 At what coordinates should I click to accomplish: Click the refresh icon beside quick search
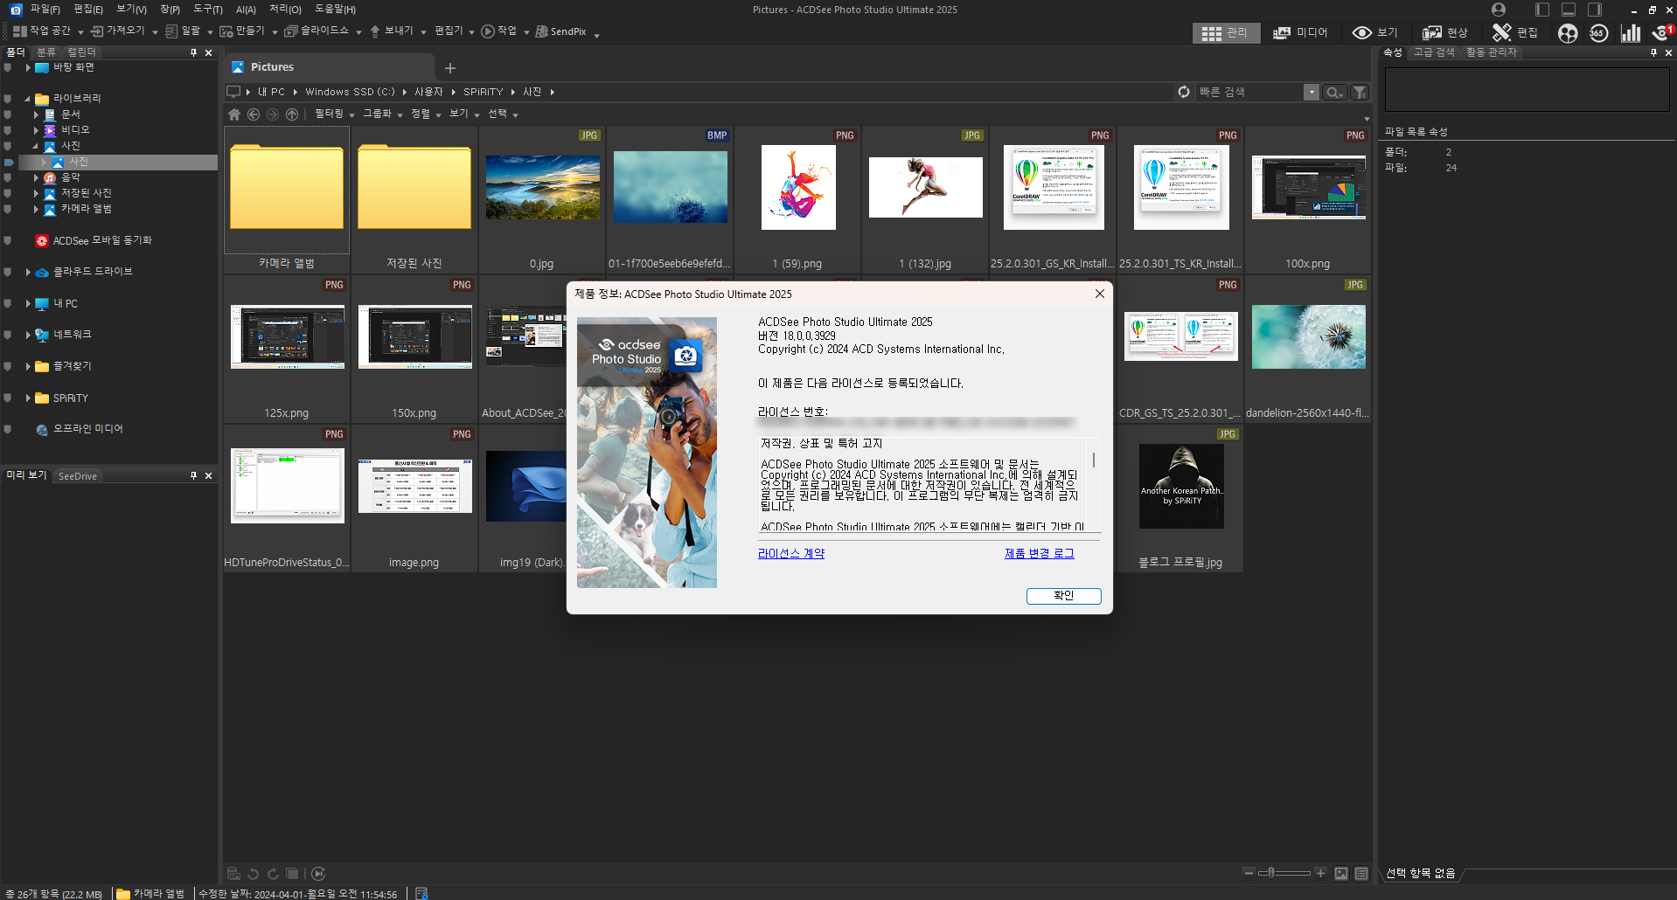tap(1184, 92)
